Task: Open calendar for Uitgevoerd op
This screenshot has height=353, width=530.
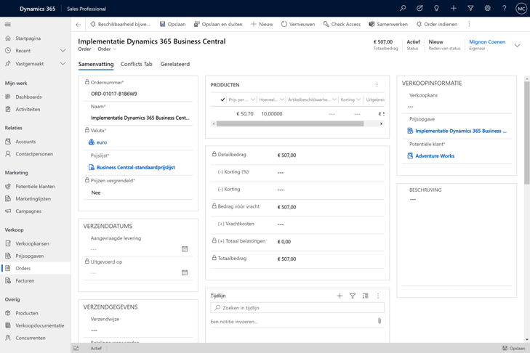Action: pos(185,272)
